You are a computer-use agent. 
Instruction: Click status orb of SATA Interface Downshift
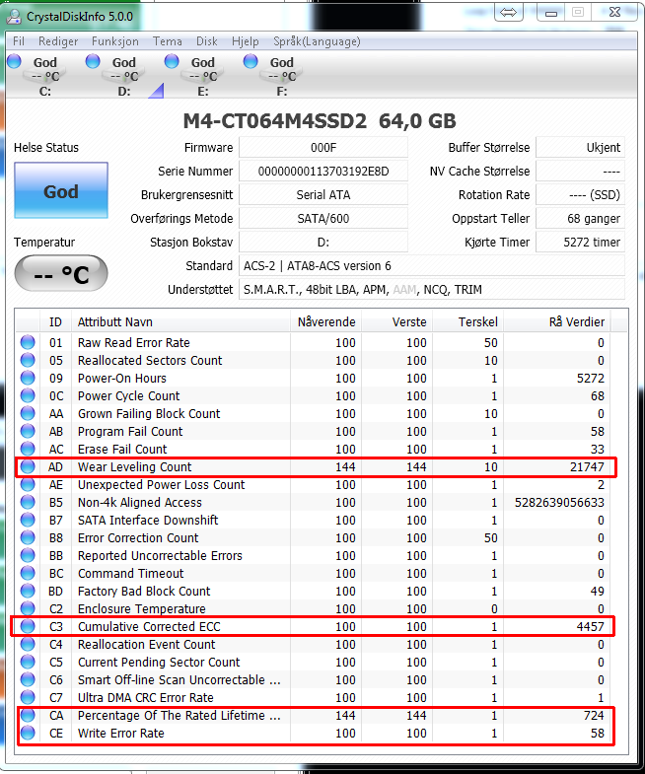coord(28,520)
